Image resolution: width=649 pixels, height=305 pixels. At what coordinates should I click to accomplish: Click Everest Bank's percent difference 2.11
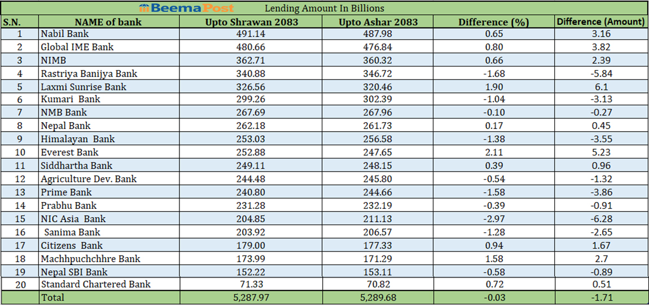[494, 152]
